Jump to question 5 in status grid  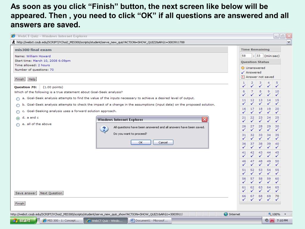277,83
